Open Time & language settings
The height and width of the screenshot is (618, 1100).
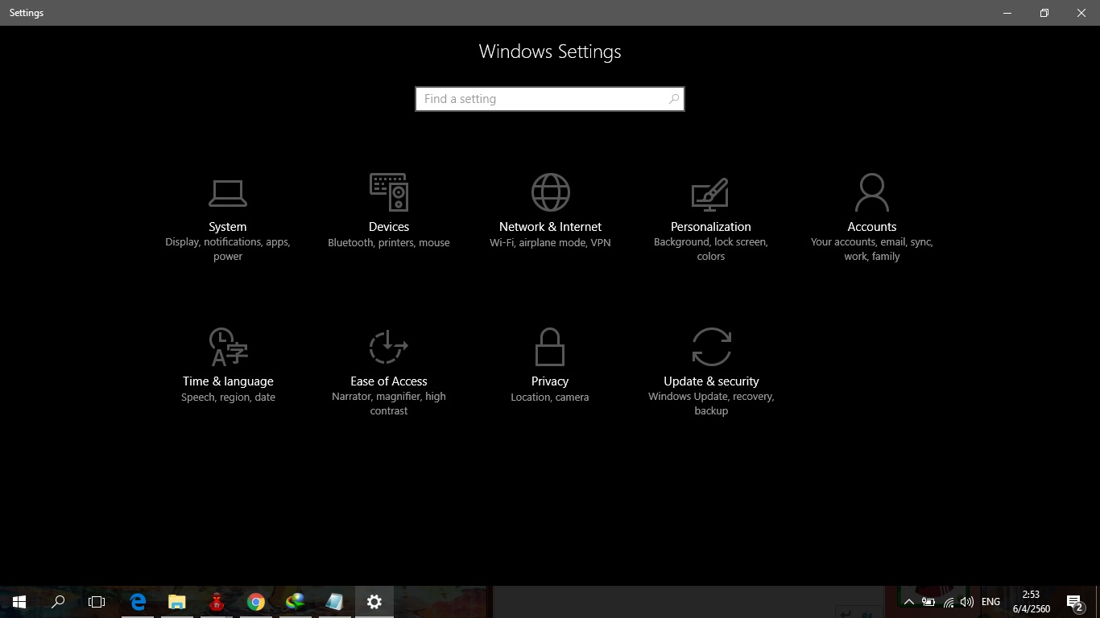(228, 365)
